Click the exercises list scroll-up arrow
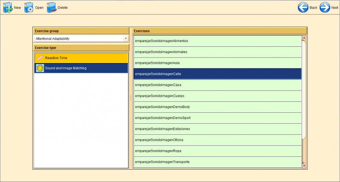This screenshot has height=182, width=340. click(x=304, y=38)
